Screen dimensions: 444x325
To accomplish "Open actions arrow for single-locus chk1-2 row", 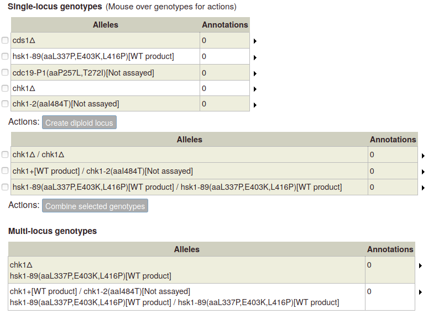I will tap(255, 105).
